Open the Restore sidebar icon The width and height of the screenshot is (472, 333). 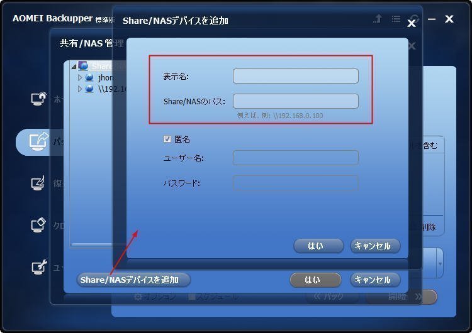38,183
